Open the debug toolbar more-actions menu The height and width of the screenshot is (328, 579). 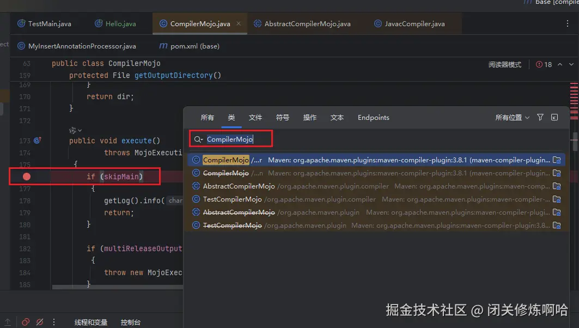point(54,322)
